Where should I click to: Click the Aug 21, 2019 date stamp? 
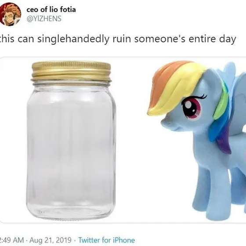(51, 240)
